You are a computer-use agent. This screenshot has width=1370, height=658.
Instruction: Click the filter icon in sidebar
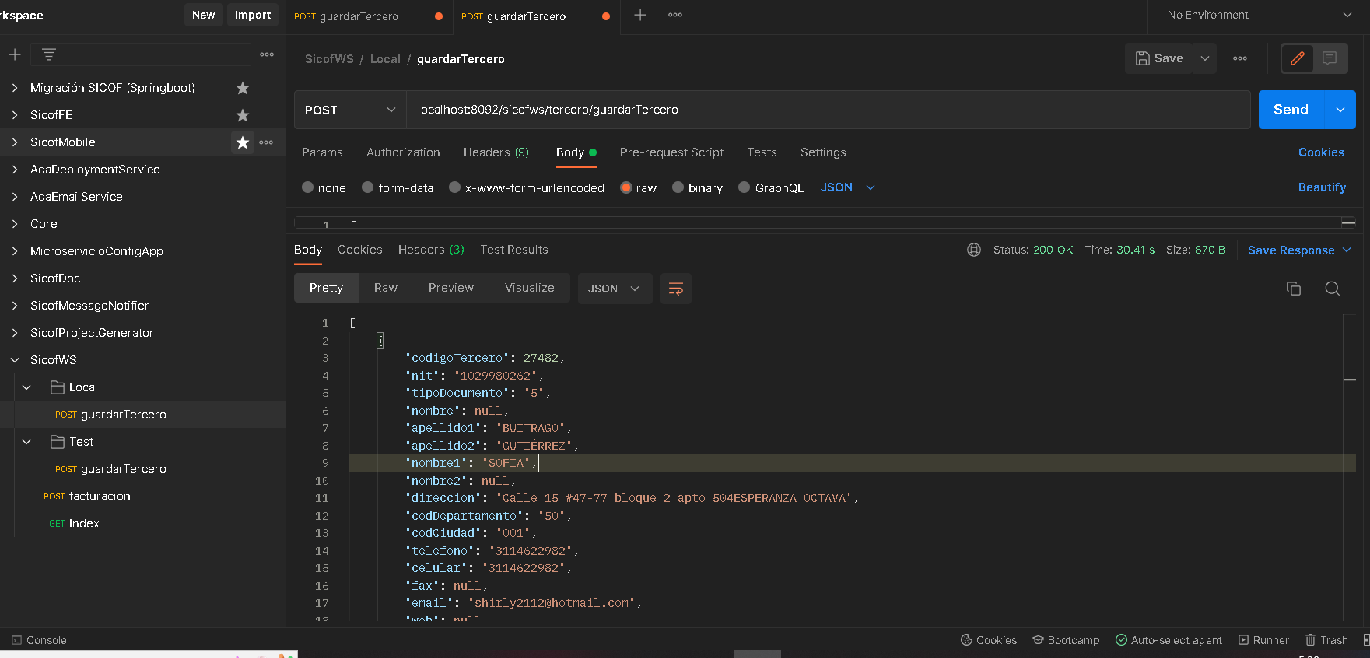pos(49,54)
